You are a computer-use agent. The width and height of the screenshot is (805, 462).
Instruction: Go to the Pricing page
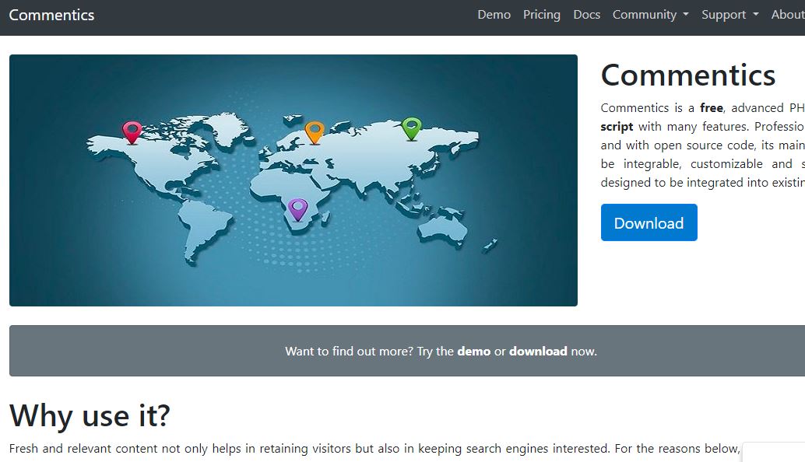(x=542, y=15)
